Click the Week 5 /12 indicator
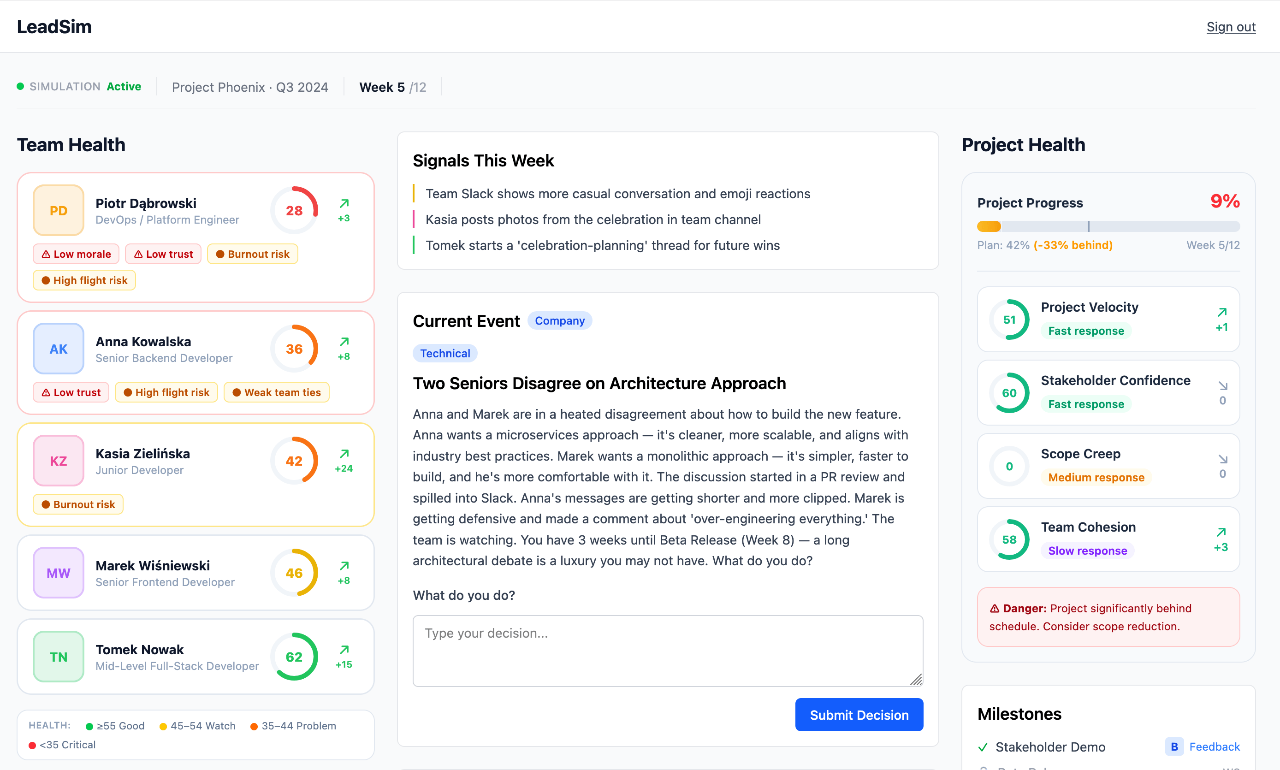 pyautogui.click(x=393, y=87)
